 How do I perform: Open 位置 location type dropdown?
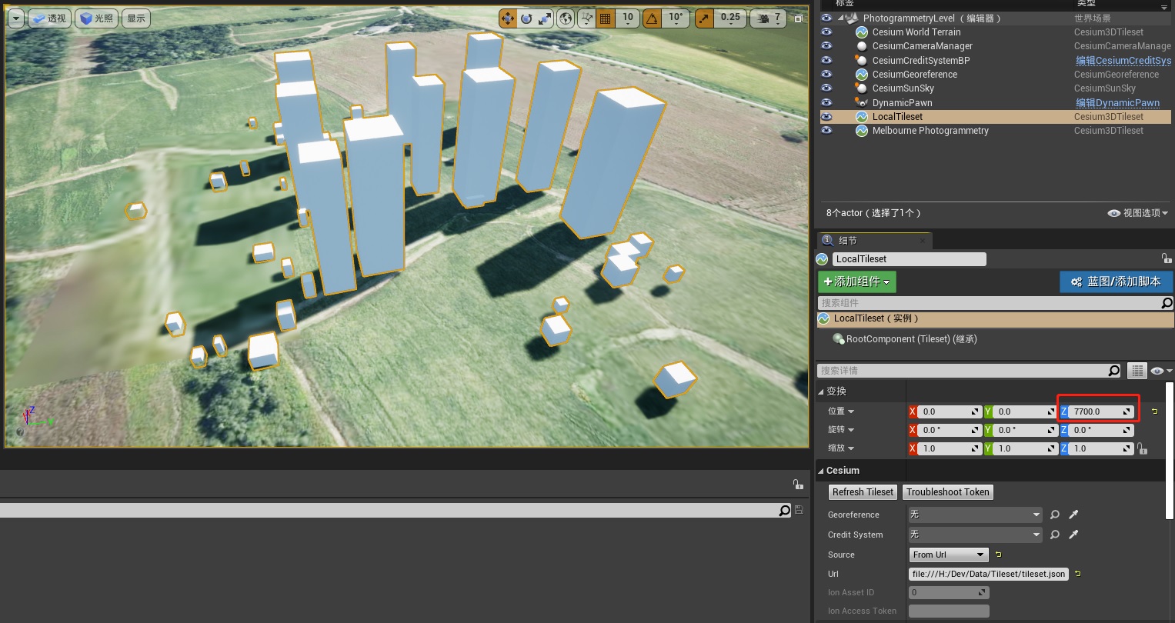pyautogui.click(x=841, y=411)
